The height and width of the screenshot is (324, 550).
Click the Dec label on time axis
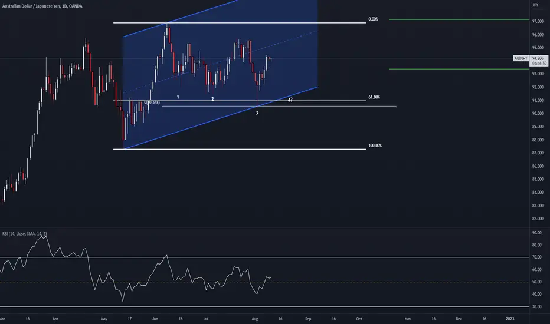tap(459, 319)
